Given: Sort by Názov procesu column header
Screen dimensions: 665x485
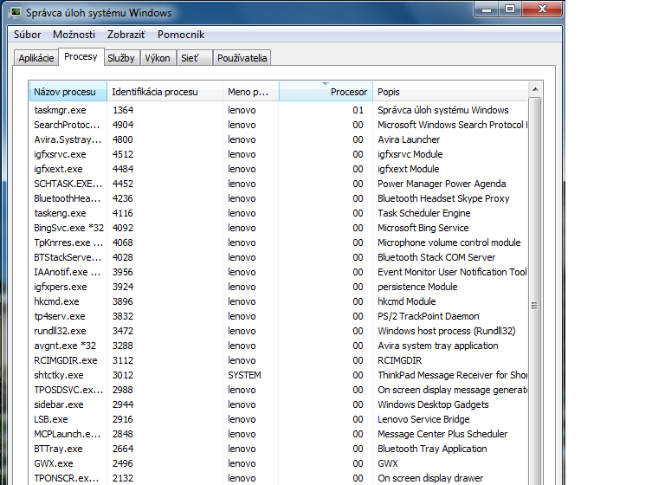Looking at the screenshot, I should pyautogui.click(x=68, y=92).
